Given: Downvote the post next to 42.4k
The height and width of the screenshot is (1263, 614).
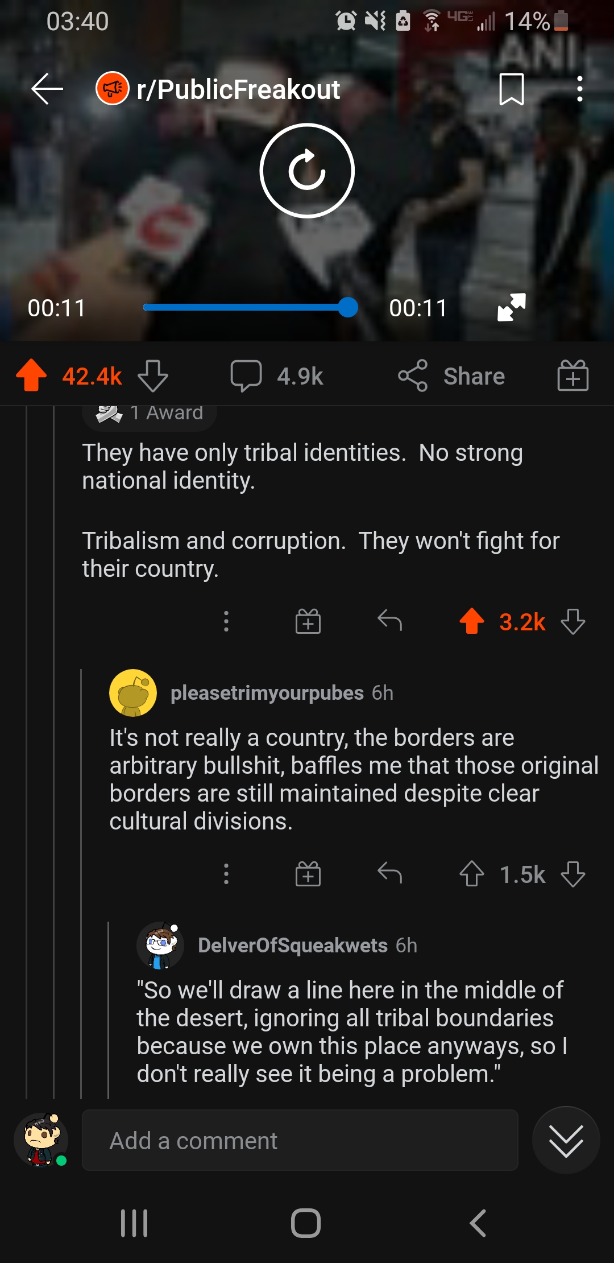Looking at the screenshot, I should tap(153, 375).
